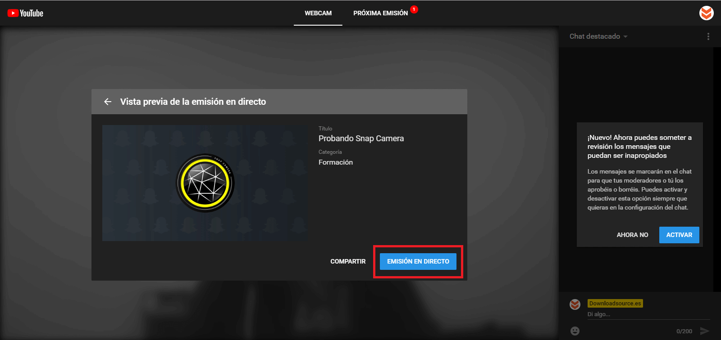This screenshot has width=721, height=340.
Task: Click the chat user avatar icon
Action: [x=575, y=304]
